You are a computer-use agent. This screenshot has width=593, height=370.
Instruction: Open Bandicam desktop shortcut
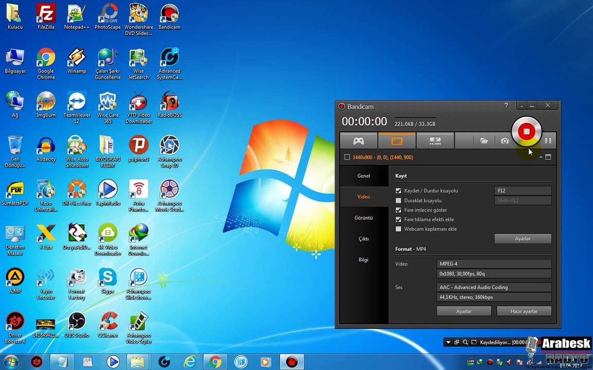click(169, 17)
